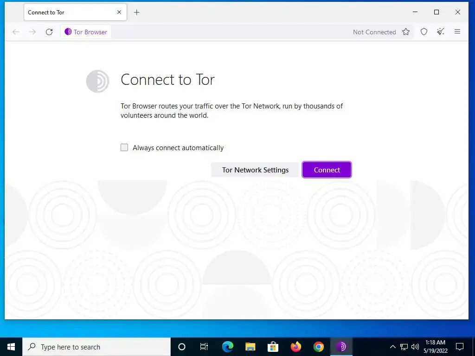Open the notification center

(x=460, y=347)
